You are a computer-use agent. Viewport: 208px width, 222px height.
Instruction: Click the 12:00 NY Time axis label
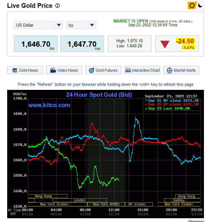tap(114, 210)
